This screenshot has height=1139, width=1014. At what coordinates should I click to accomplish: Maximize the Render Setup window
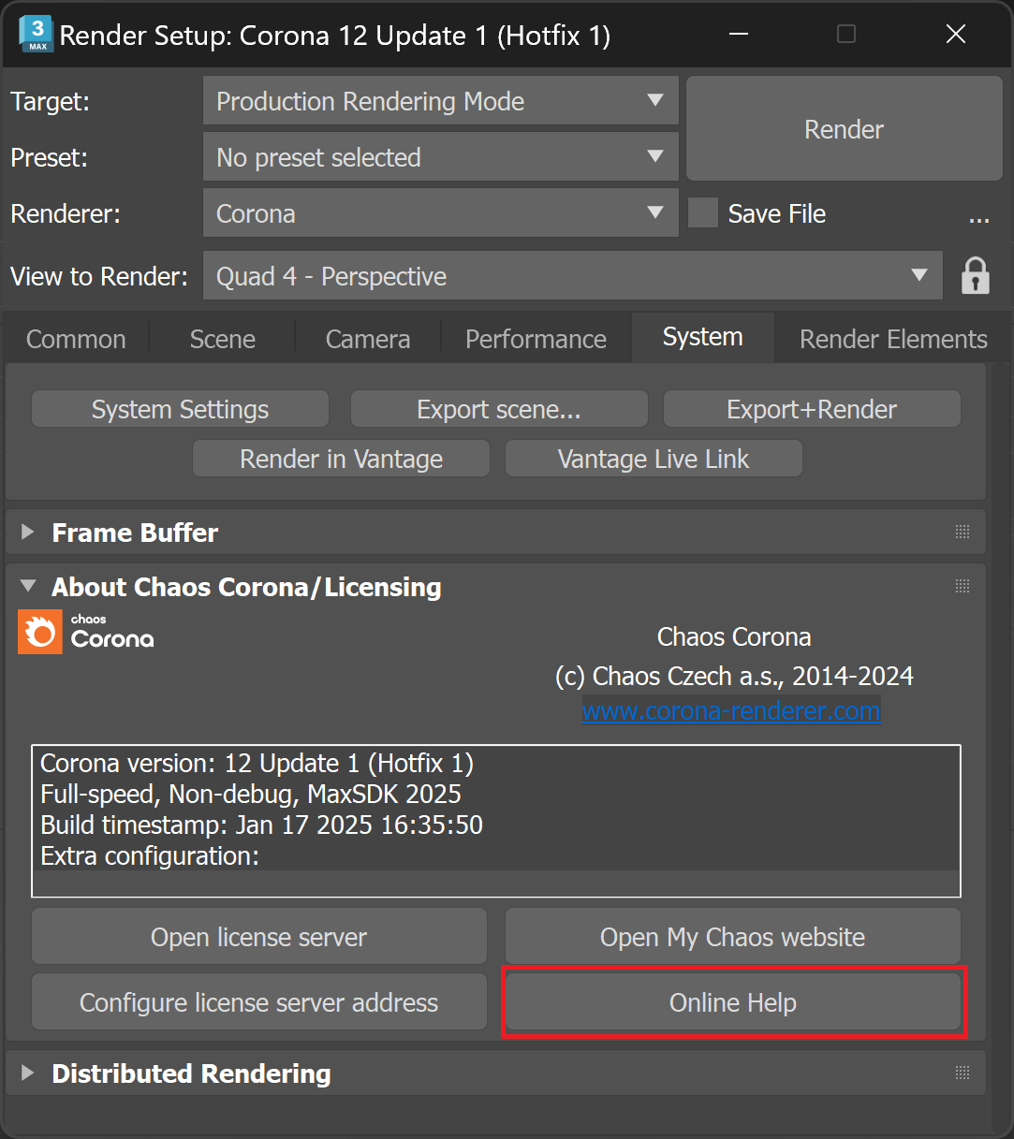point(846,35)
